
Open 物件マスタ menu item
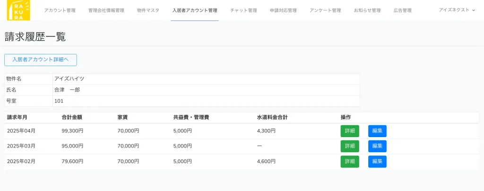coord(148,10)
